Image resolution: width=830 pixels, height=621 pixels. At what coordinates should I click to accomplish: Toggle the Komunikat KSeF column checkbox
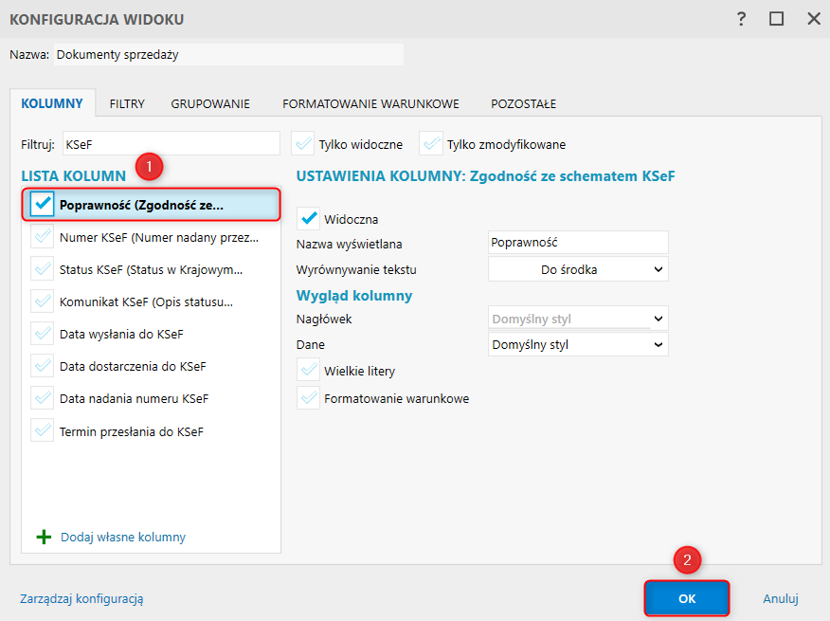pos(43,302)
